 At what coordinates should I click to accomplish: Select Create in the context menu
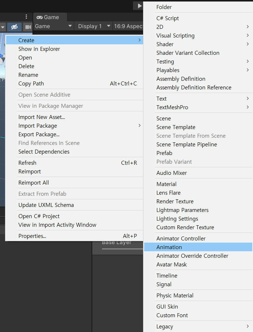click(75, 40)
